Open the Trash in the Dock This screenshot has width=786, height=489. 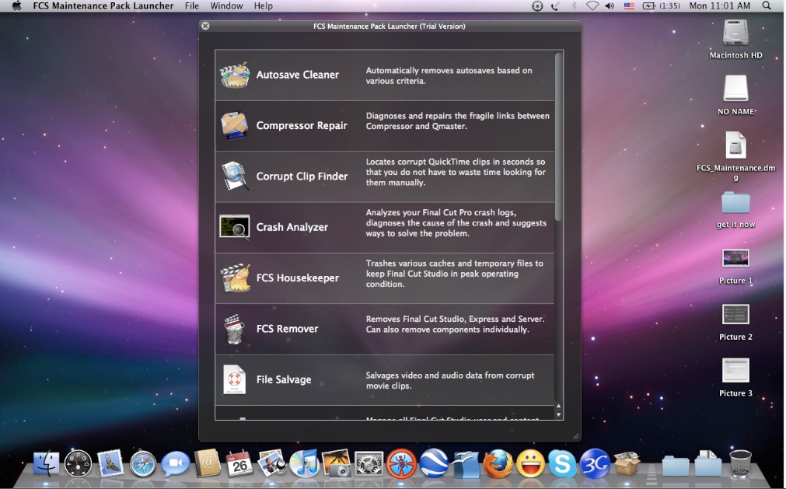(740, 463)
